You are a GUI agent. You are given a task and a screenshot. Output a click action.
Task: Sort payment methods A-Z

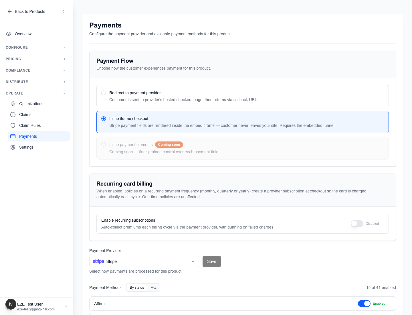[154, 288]
